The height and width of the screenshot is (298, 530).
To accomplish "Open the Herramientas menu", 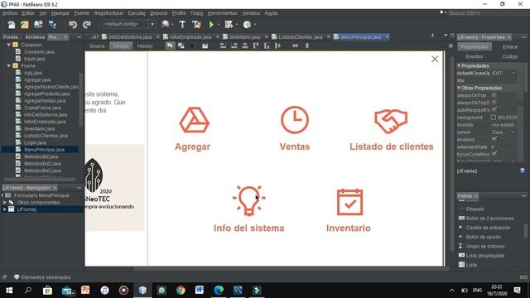I will pyautogui.click(x=223, y=13).
